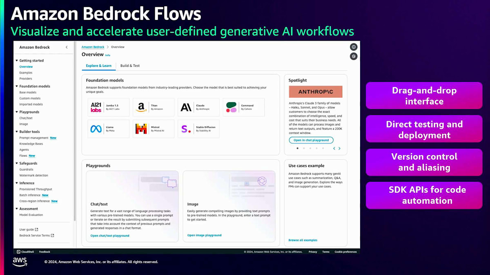
Task: Collapse the Getting started section
Action: coord(17,61)
